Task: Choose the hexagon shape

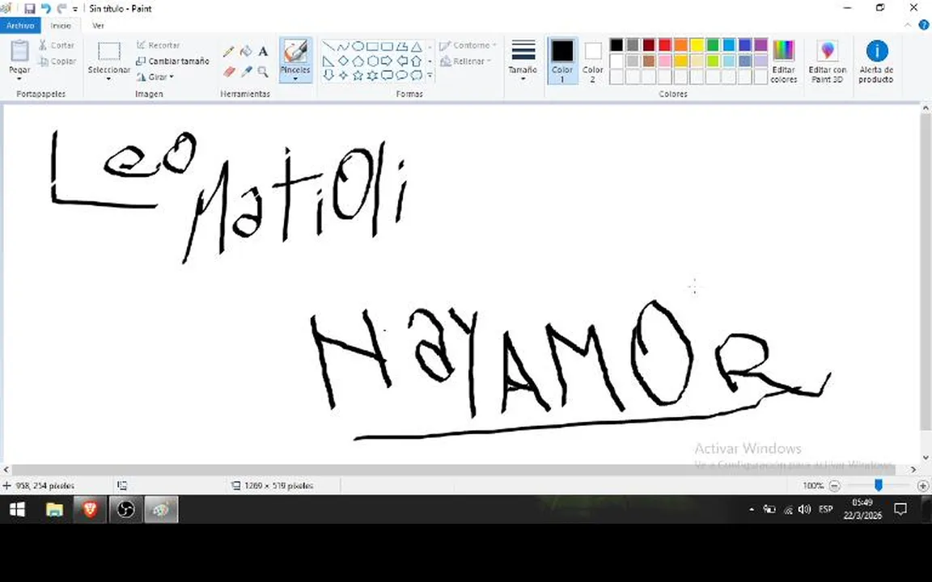Action: coord(373,61)
